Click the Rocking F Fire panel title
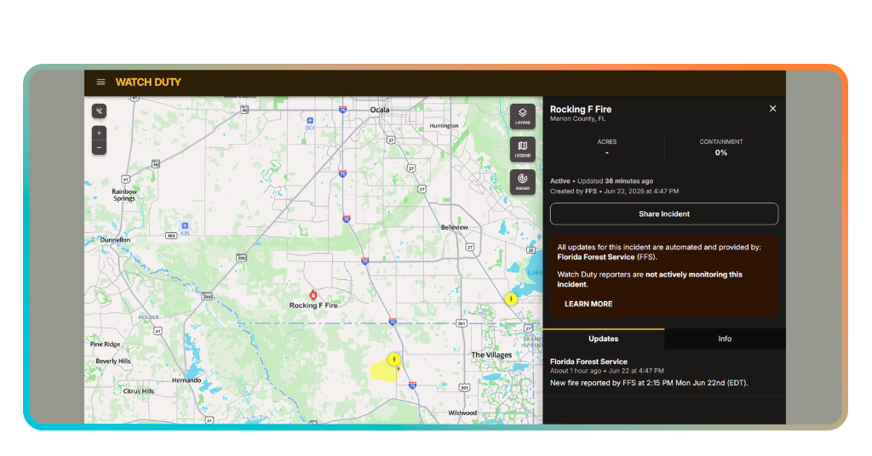This screenshot has width=872, height=456. pyautogui.click(x=581, y=110)
